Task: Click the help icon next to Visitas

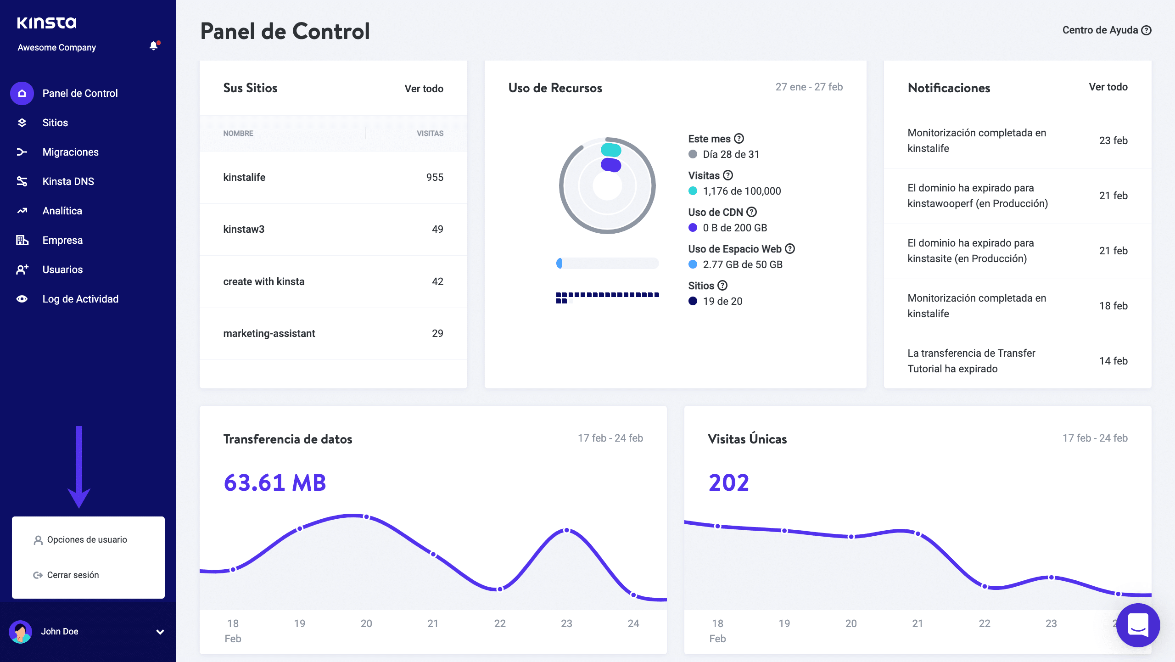Action: coord(728,175)
